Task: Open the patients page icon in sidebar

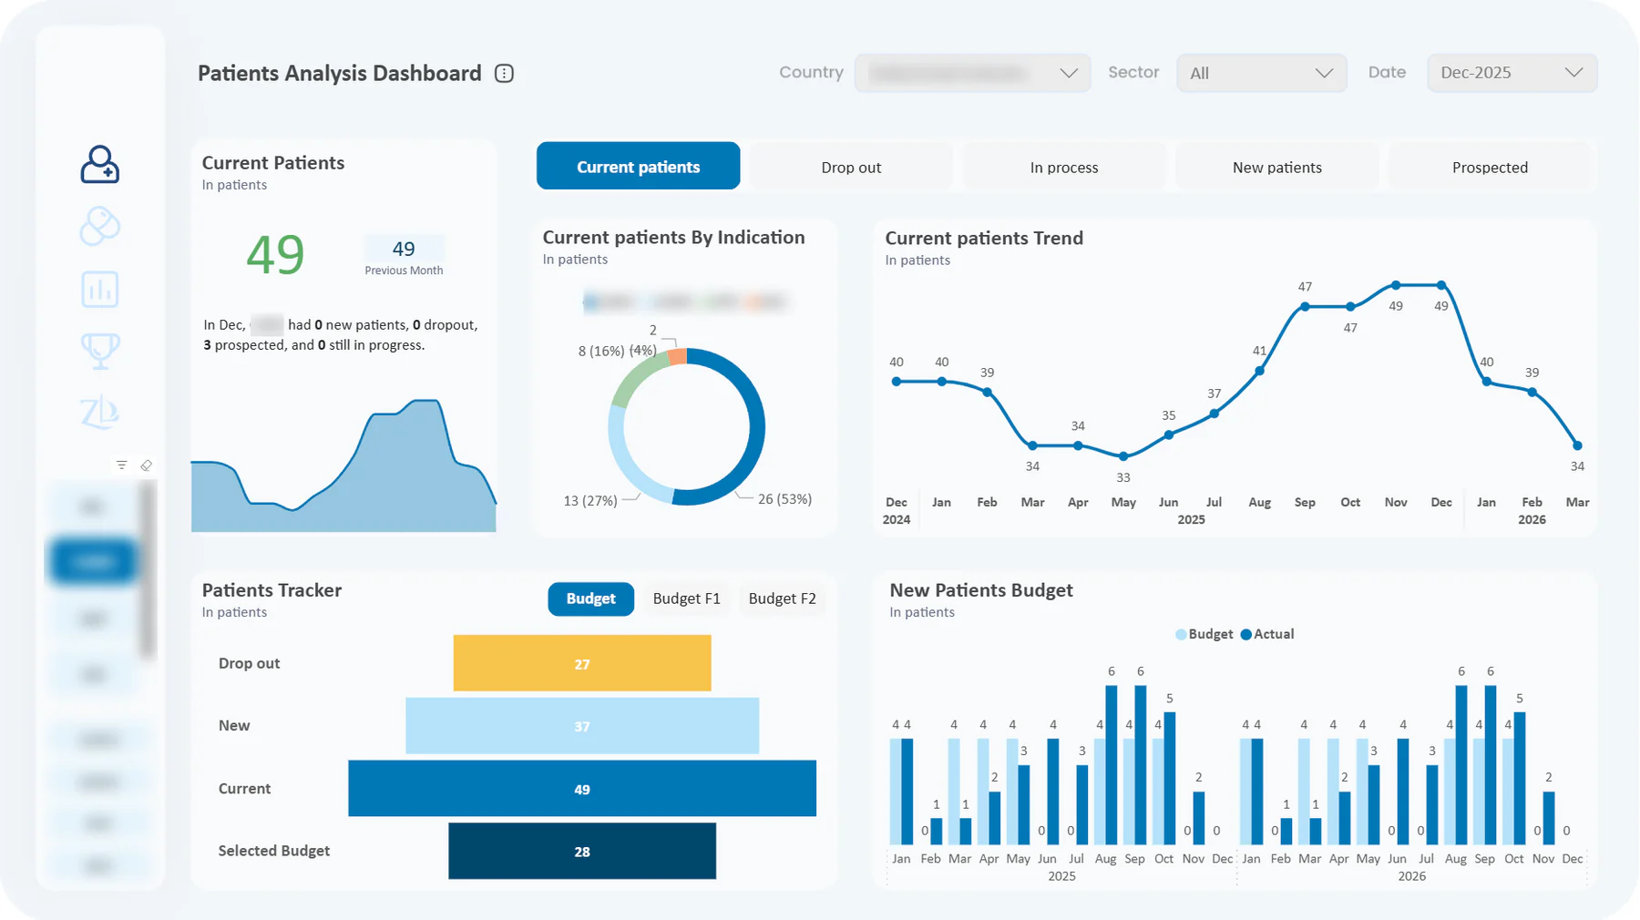Action: pyautogui.click(x=99, y=165)
